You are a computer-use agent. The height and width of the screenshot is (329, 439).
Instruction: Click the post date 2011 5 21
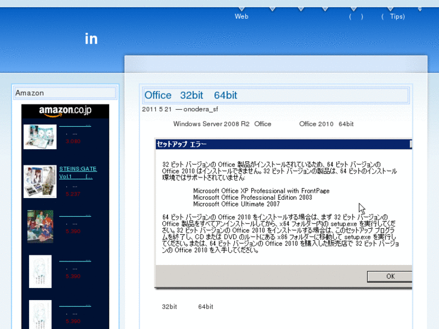click(157, 109)
